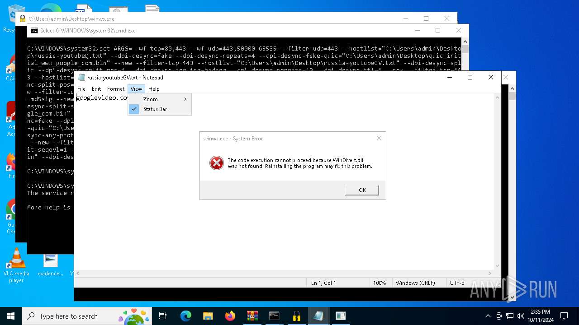The width and height of the screenshot is (579, 325).
Task: Open the Windows Start menu
Action: [x=11, y=316]
